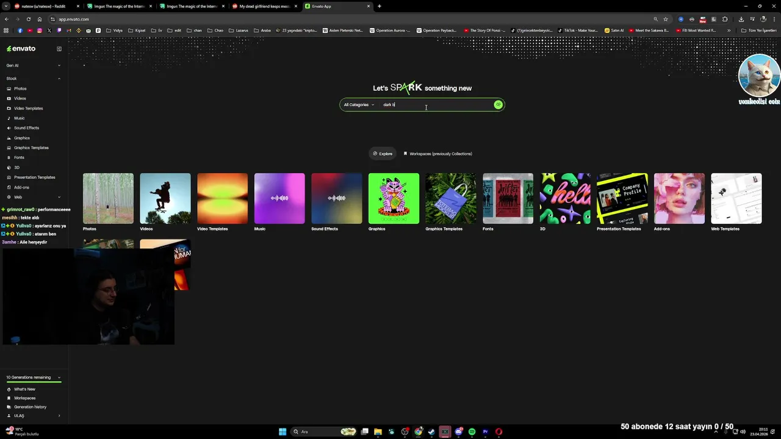Screen dimensions: 781x439
Task: Open the browser extensions puzzle icon
Action: [725, 19]
